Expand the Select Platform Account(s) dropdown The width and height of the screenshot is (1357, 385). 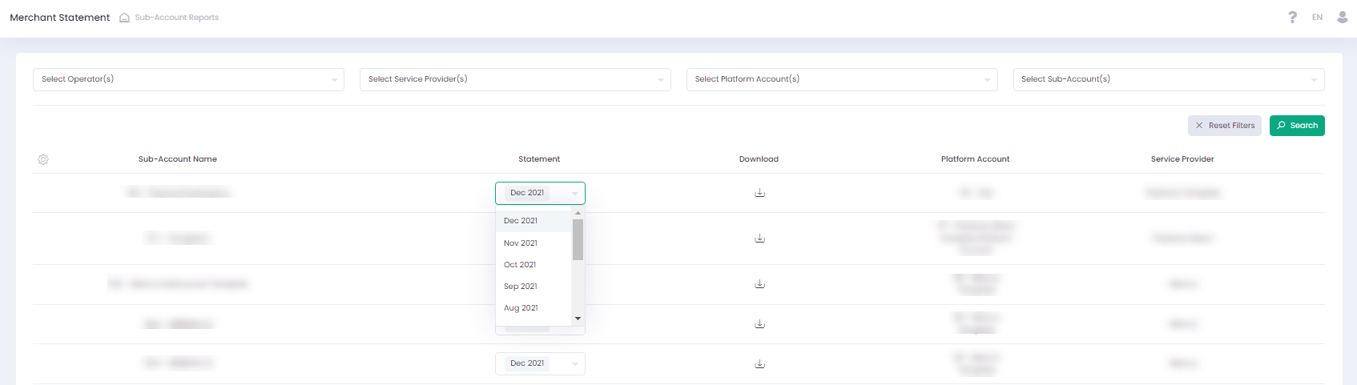[842, 79]
